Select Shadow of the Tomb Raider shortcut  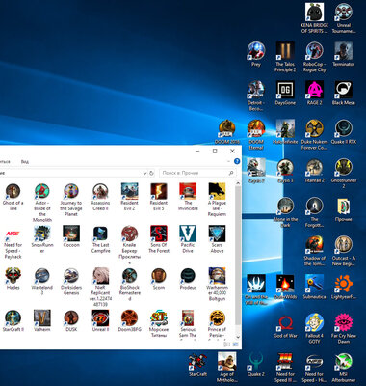click(x=314, y=251)
